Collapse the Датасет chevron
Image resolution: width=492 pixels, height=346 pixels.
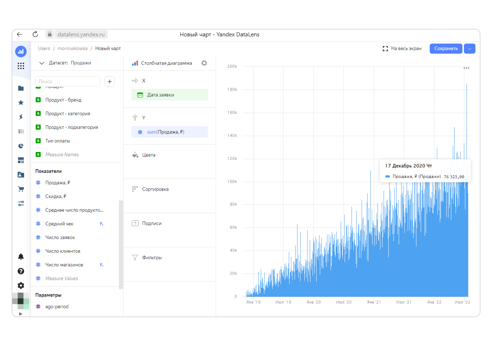coord(42,63)
